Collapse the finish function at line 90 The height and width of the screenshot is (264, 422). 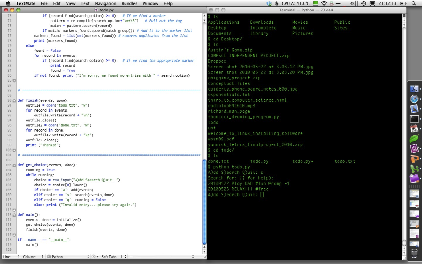[x=14, y=100]
